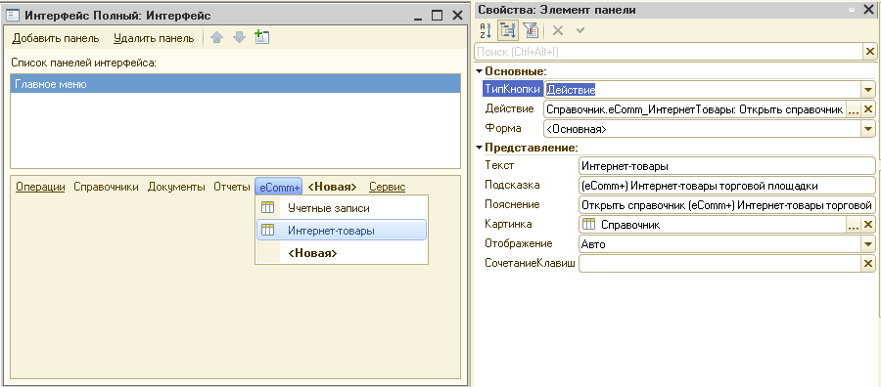Maximize the Интерфейс Полный window
The height and width of the screenshot is (387, 881).
coord(438,16)
